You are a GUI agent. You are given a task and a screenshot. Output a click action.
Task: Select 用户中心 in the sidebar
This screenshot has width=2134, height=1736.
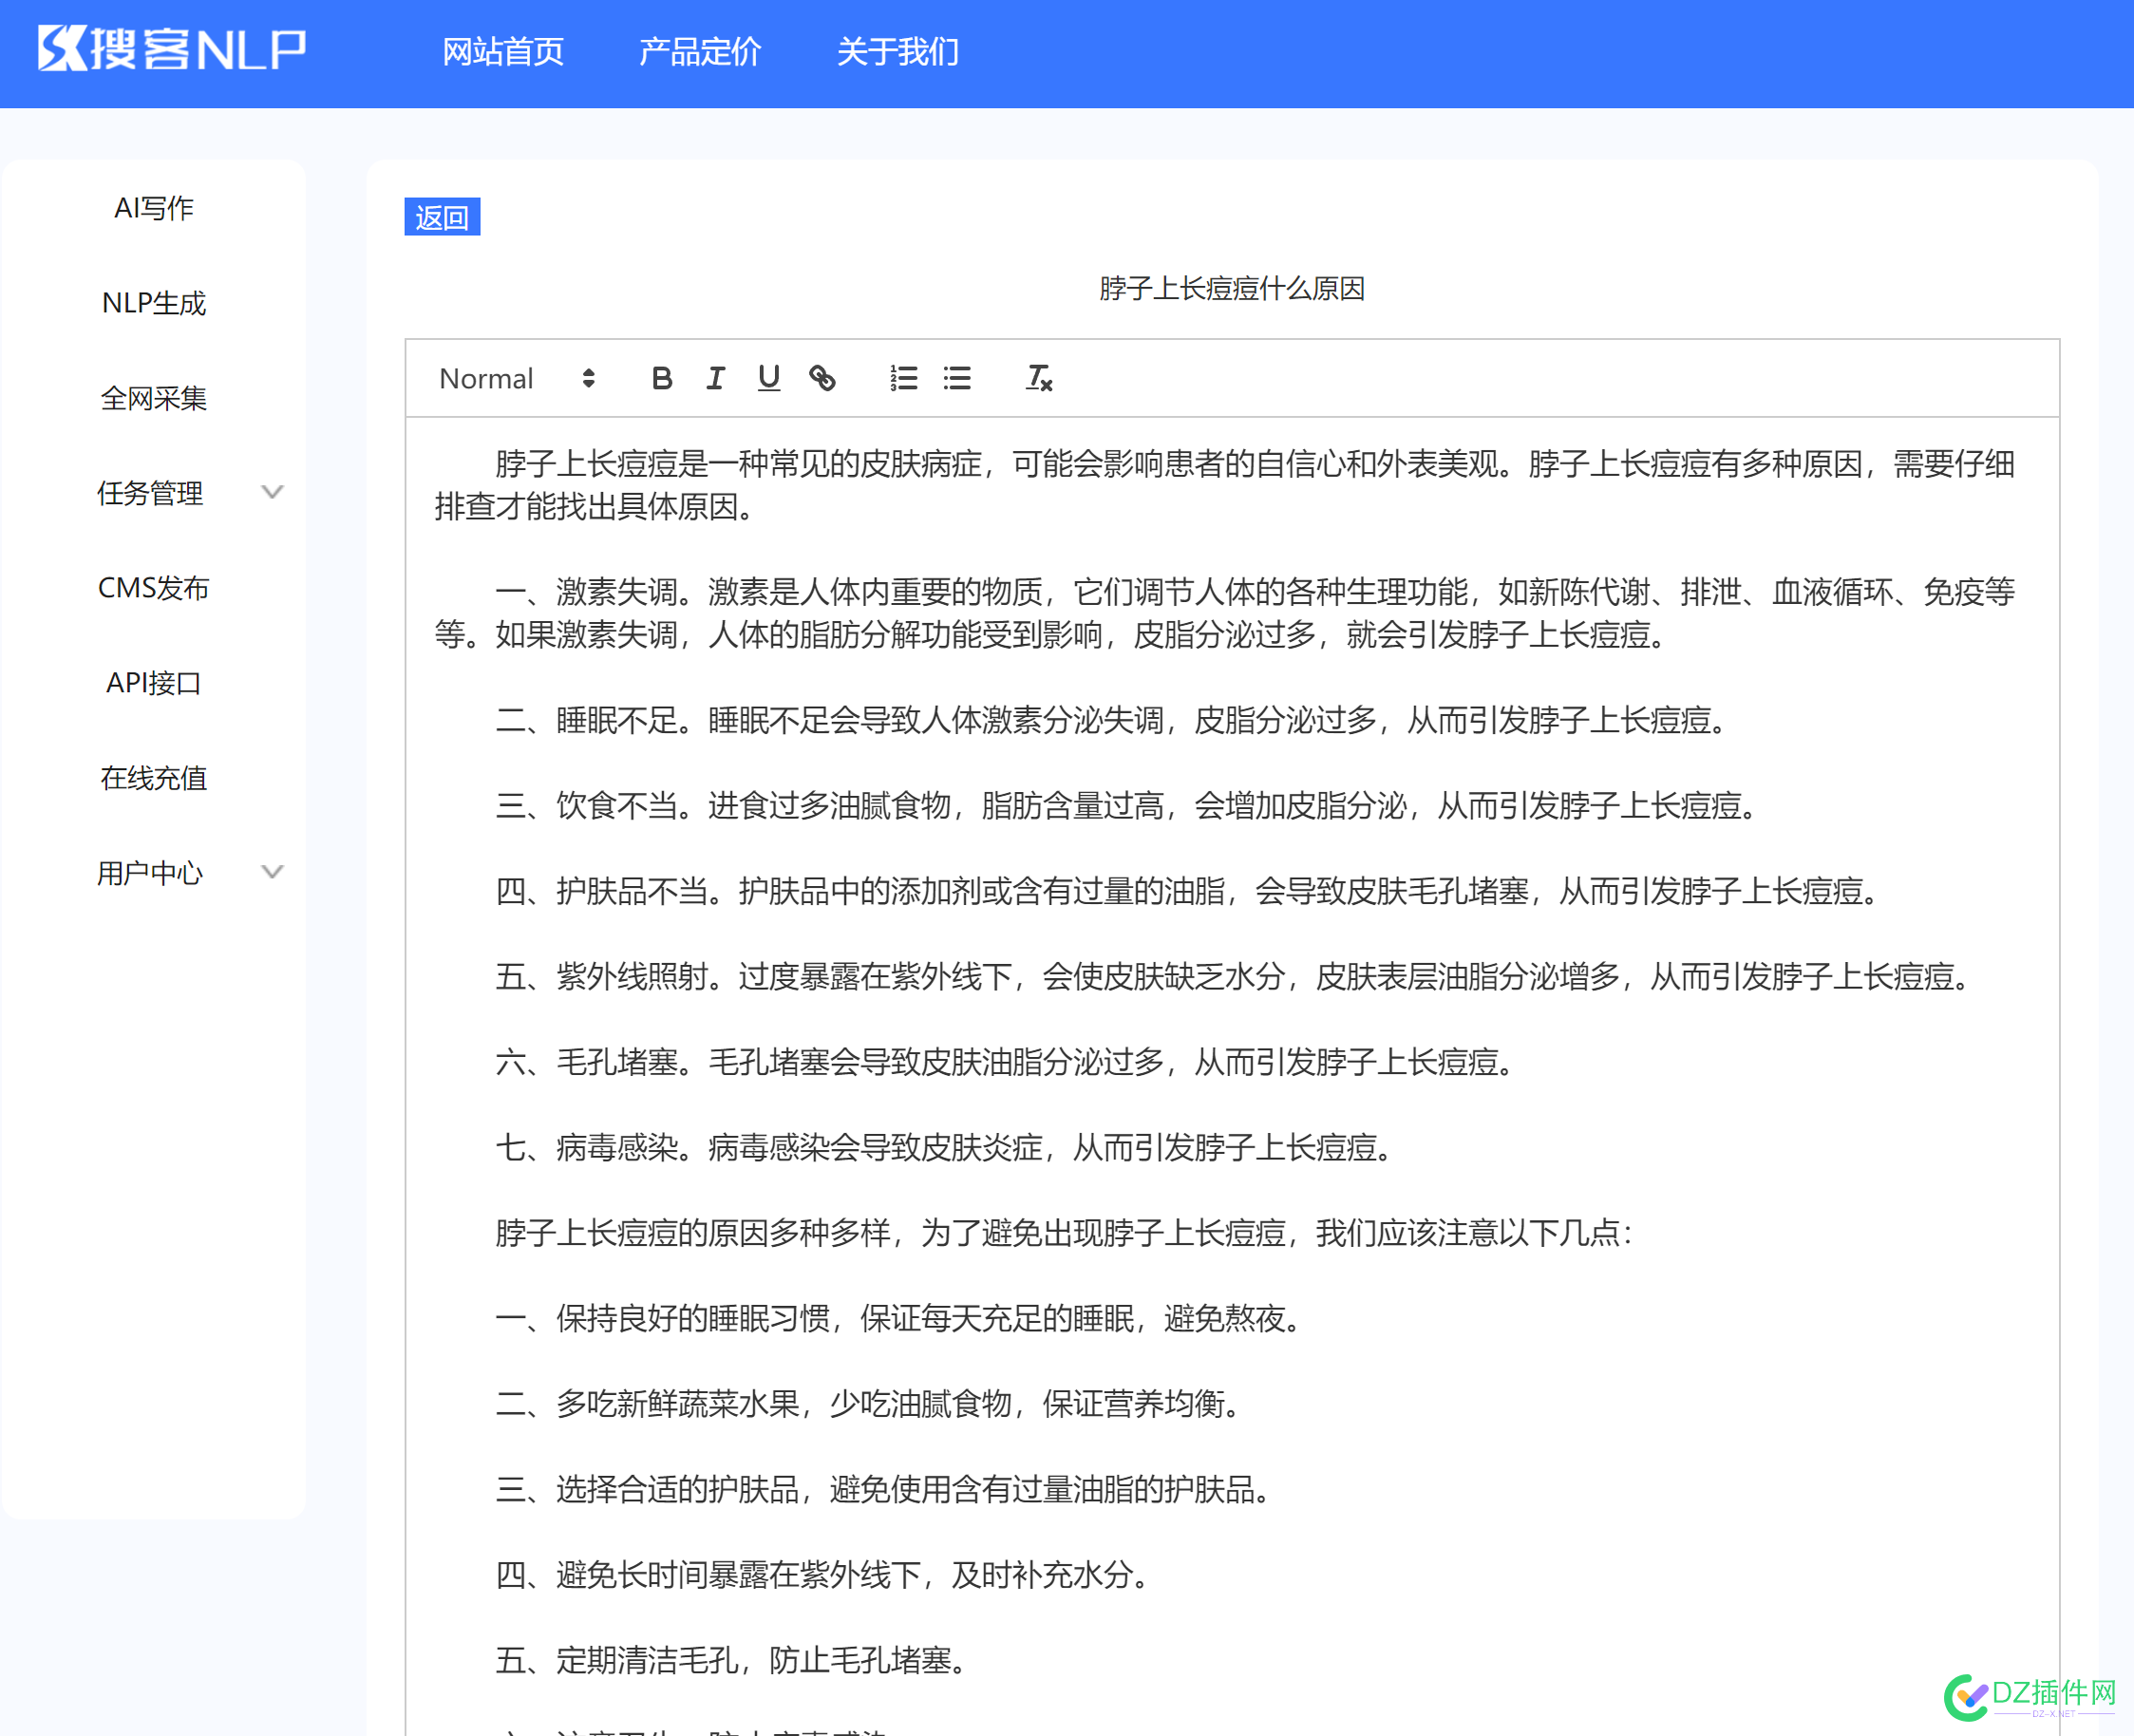coord(150,873)
